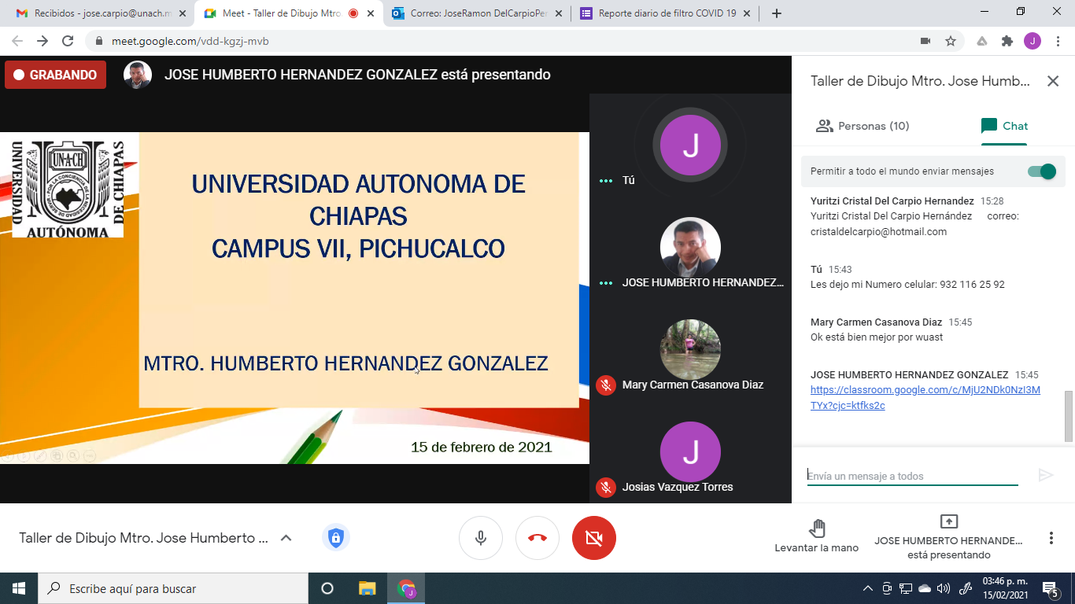The width and height of the screenshot is (1075, 604).
Task: Select the Chat tab
Action: point(1004,126)
